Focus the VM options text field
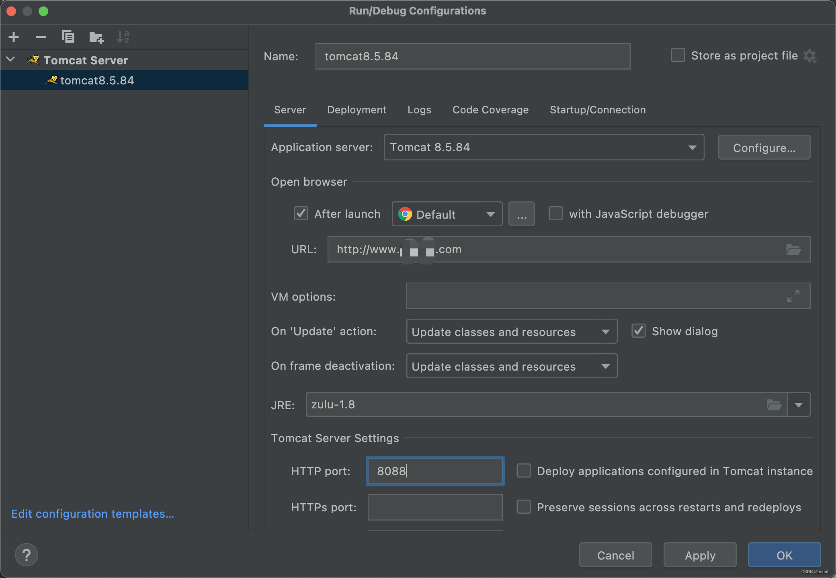836x578 pixels. point(608,296)
